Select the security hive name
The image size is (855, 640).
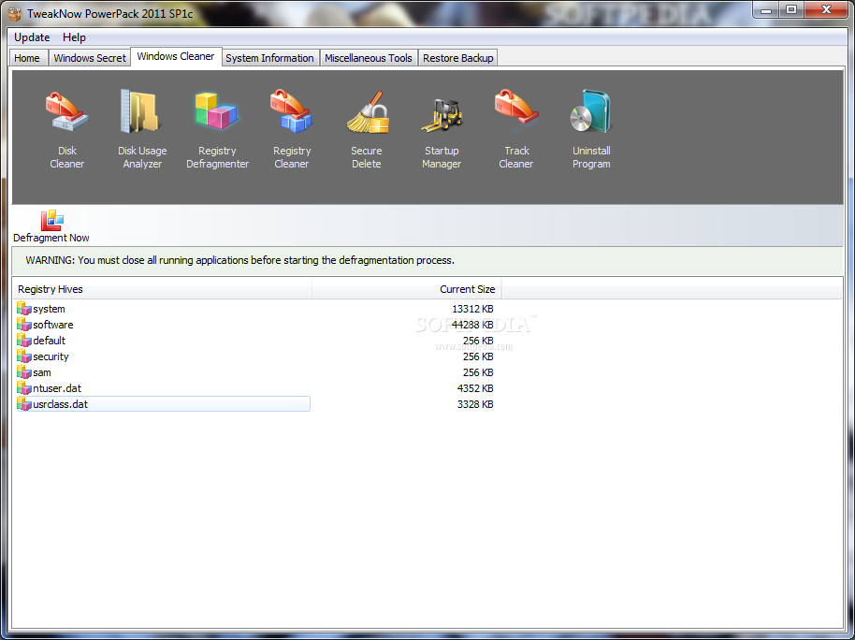coord(51,356)
